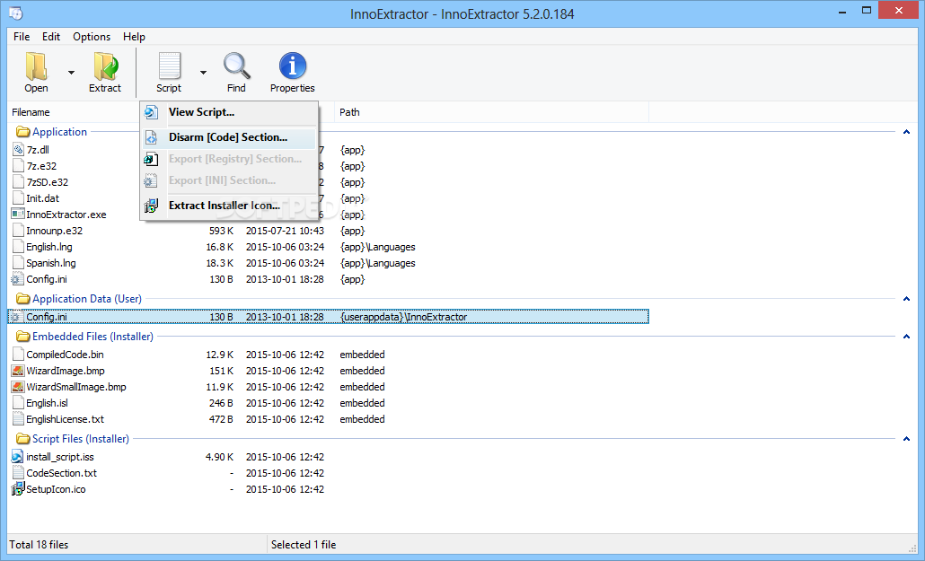The image size is (925, 561).
Task: Click the Open folder toolbar icon
Action: 37,66
